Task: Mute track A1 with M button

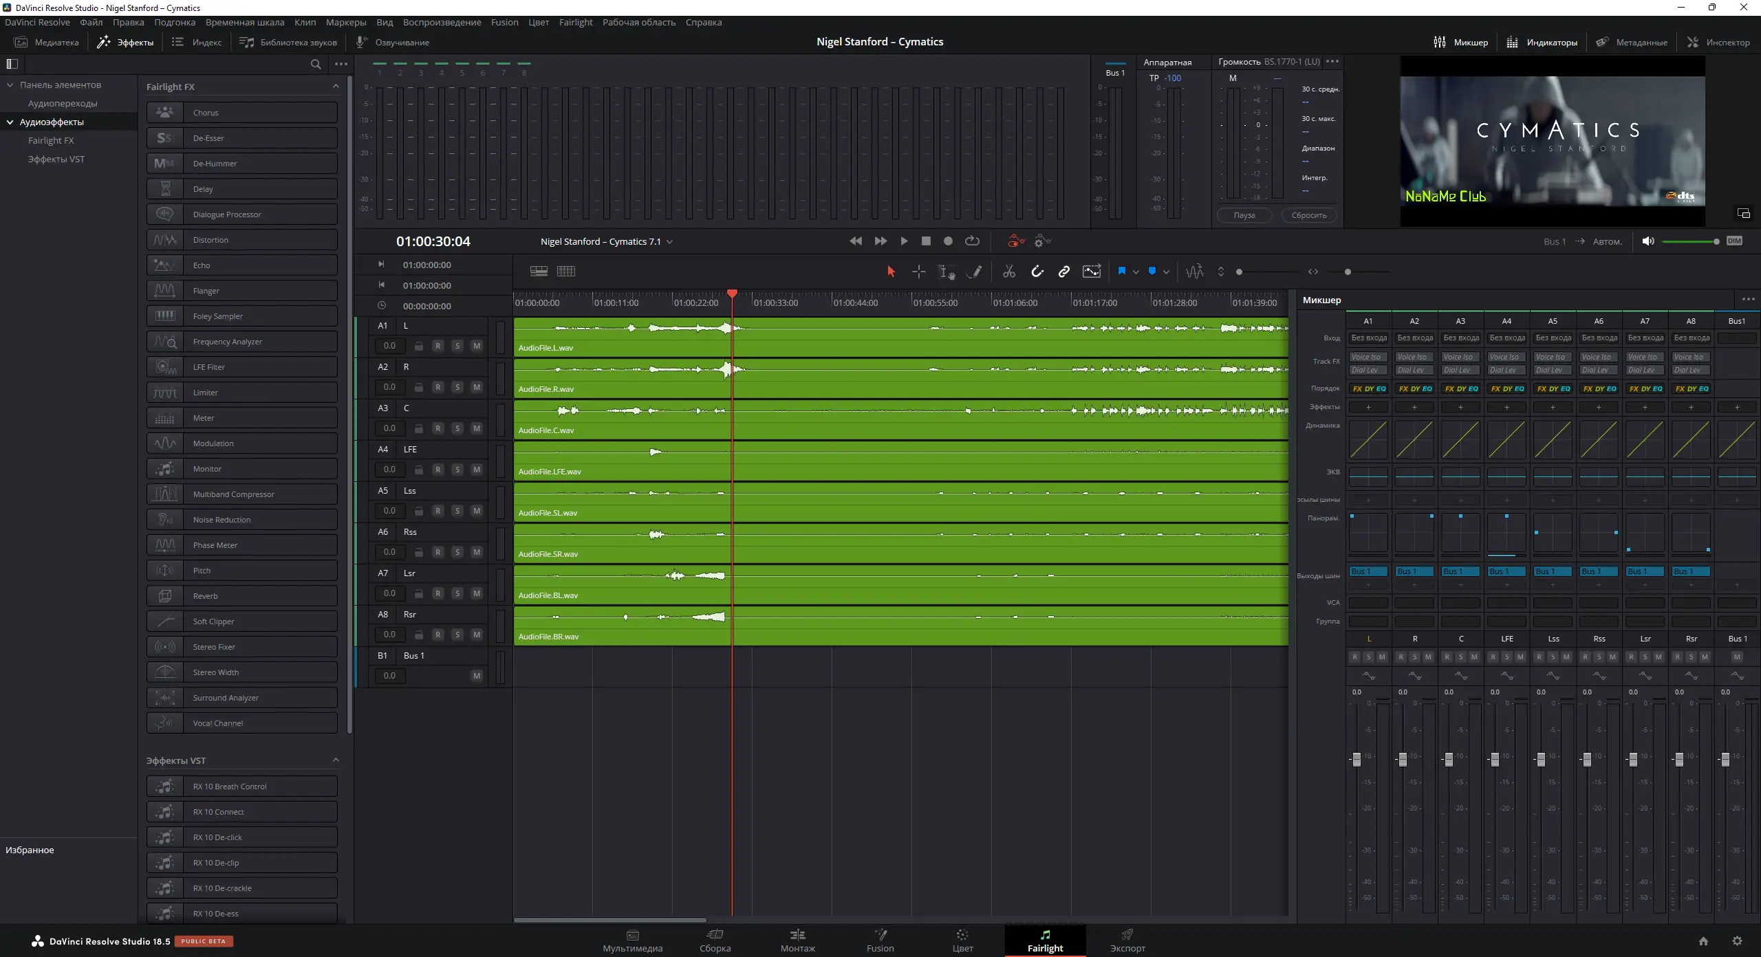Action: pos(477,346)
